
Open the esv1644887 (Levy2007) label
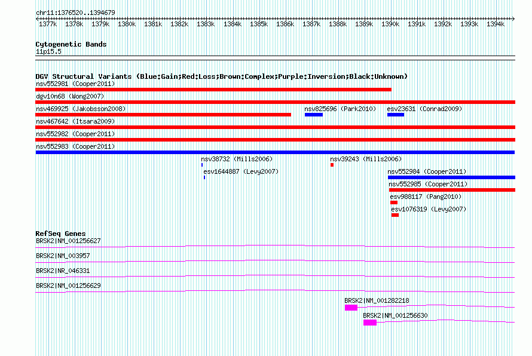pos(241,171)
